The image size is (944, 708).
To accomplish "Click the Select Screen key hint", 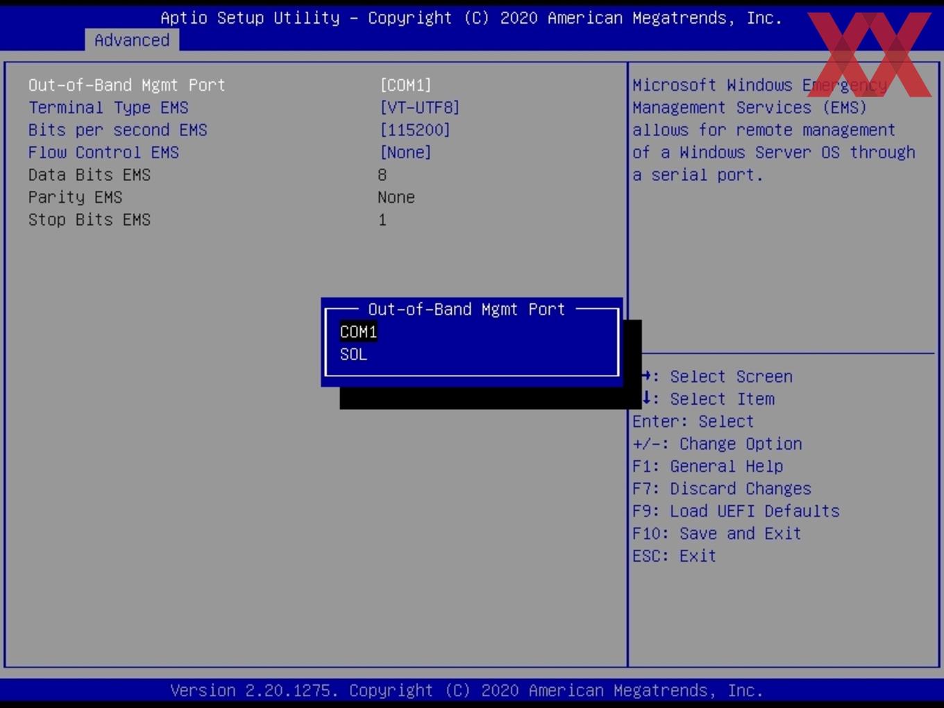I will (717, 377).
